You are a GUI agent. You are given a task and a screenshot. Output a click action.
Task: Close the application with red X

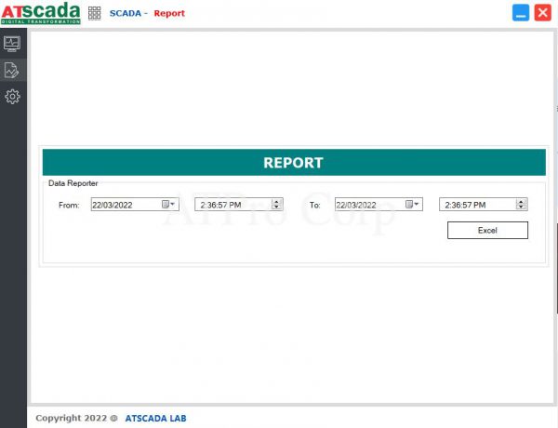542,13
